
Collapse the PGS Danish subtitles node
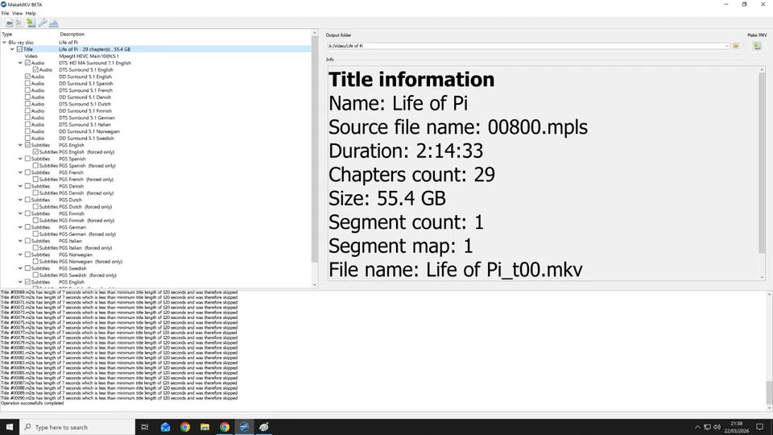point(20,186)
